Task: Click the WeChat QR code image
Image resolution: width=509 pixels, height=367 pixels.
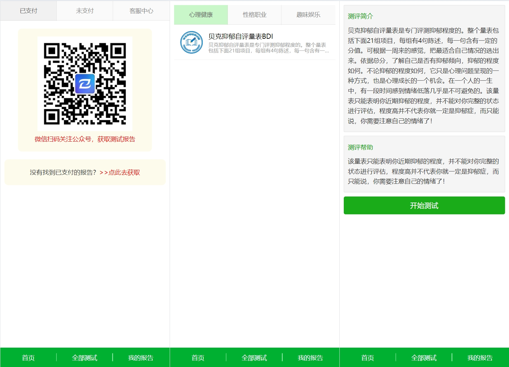Action: click(85, 84)
